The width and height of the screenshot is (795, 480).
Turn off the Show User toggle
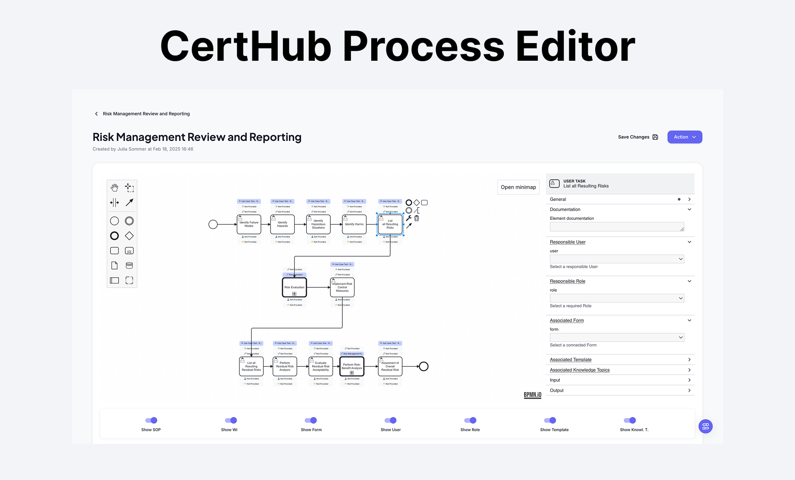[x=391, y=420]
